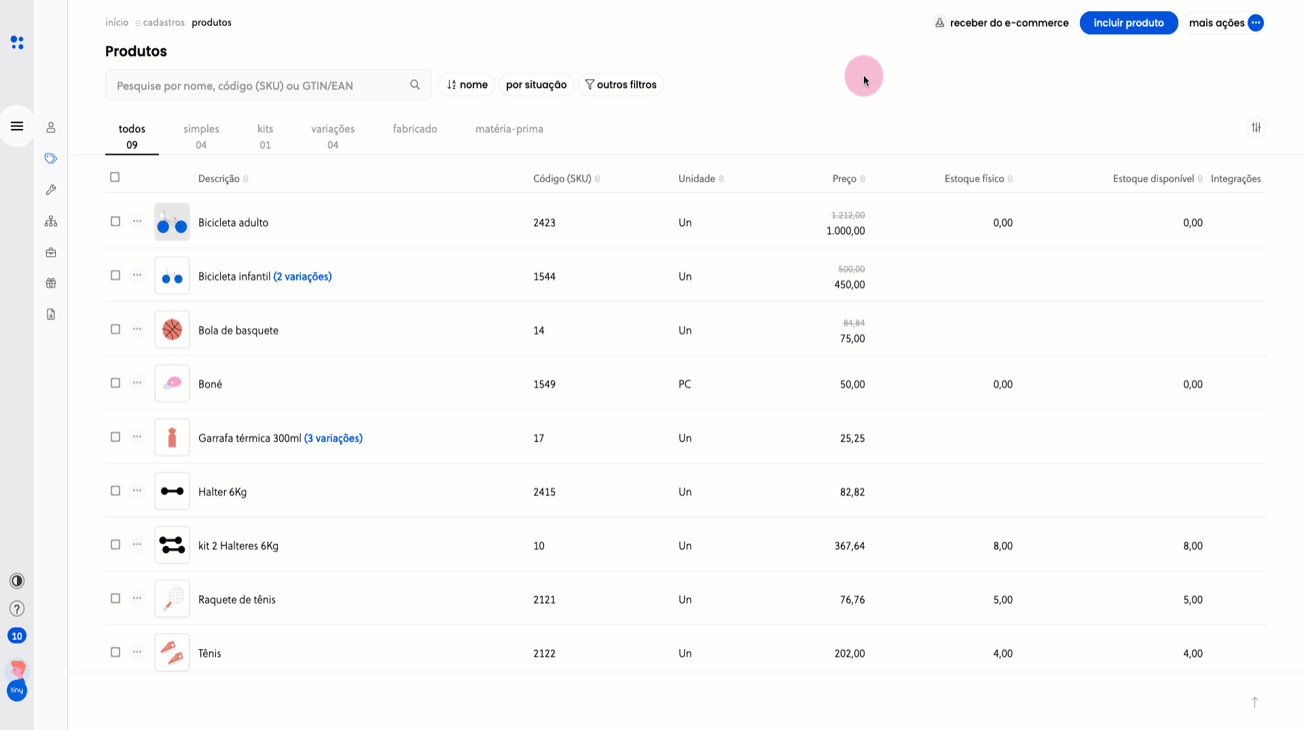Focus the product search field
Viewport: 1304px width, 730px height.
point(258,86)
